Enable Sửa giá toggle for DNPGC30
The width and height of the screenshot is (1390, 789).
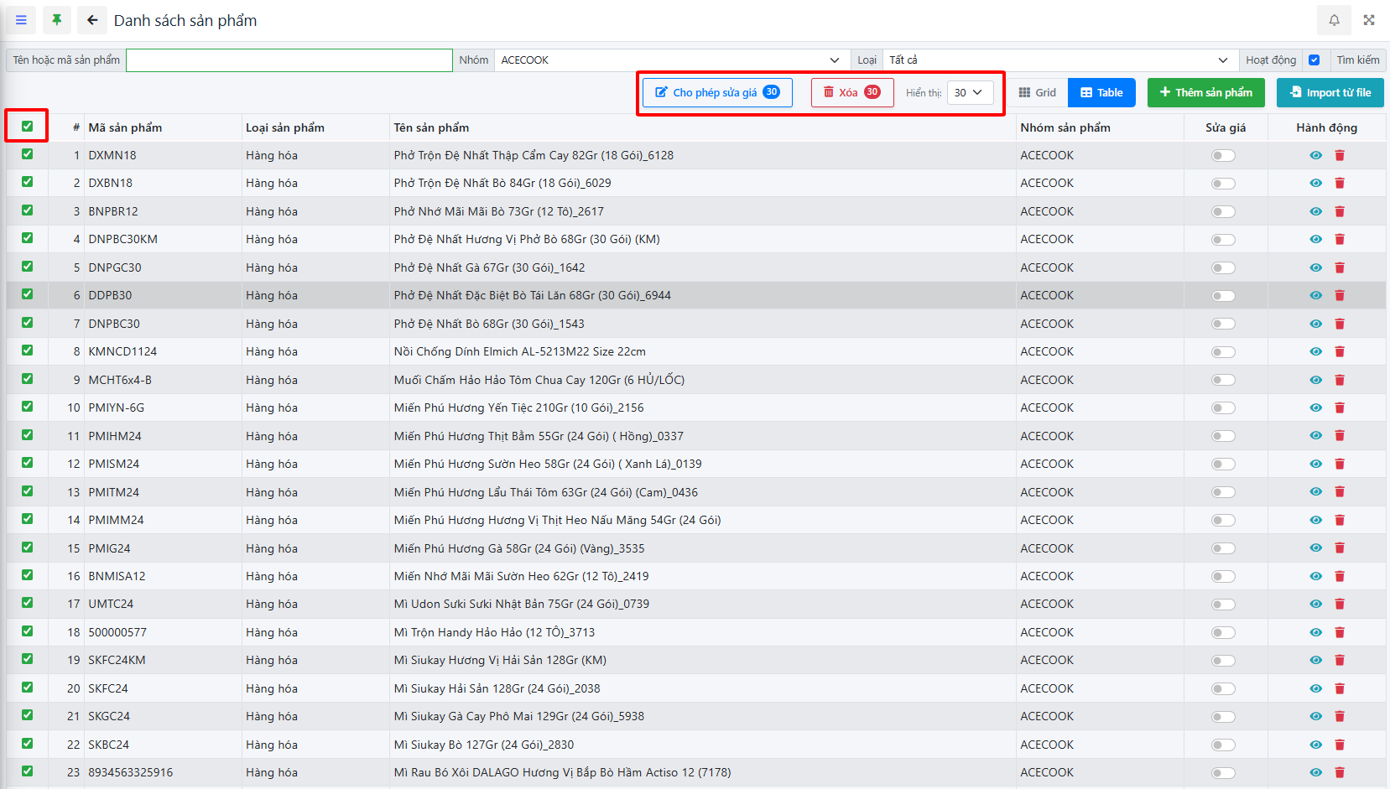[1223, 268]
